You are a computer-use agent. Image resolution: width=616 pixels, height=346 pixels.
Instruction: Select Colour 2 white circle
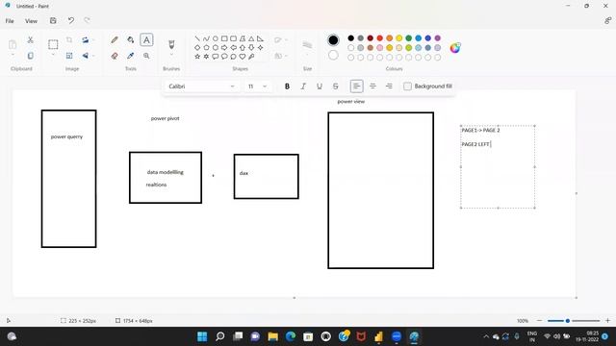click(x=333, y=56)
